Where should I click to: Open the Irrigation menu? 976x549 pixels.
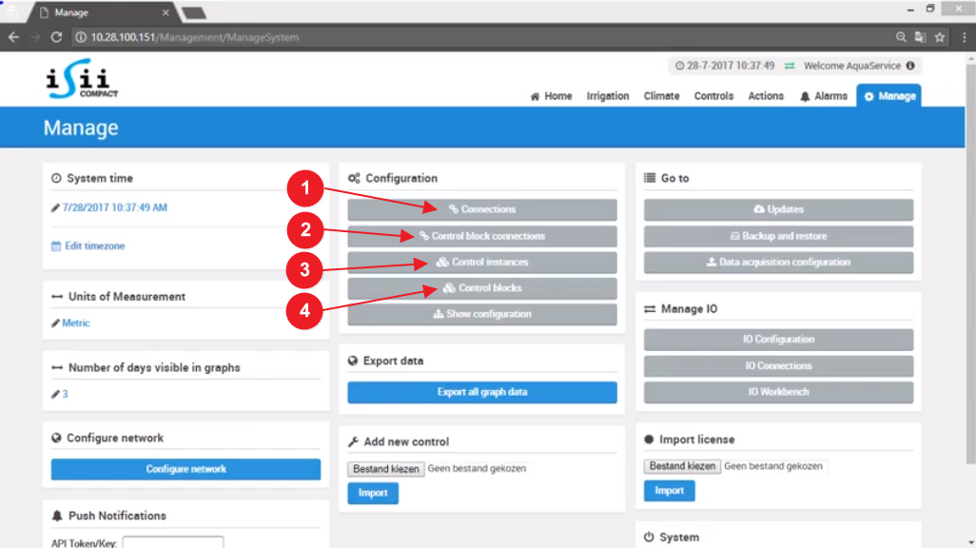click(x=608, y=96)
